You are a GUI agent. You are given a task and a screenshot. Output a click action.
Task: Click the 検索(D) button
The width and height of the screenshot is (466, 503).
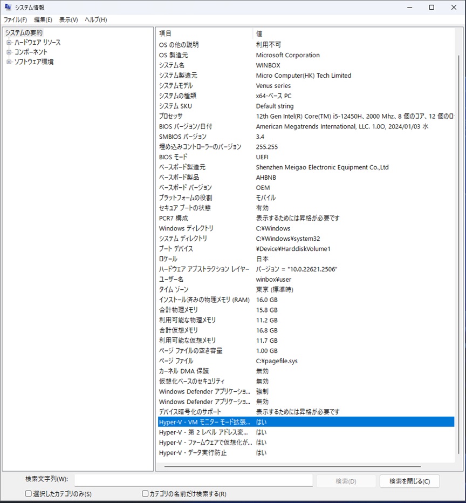click(x=346, y=481)
